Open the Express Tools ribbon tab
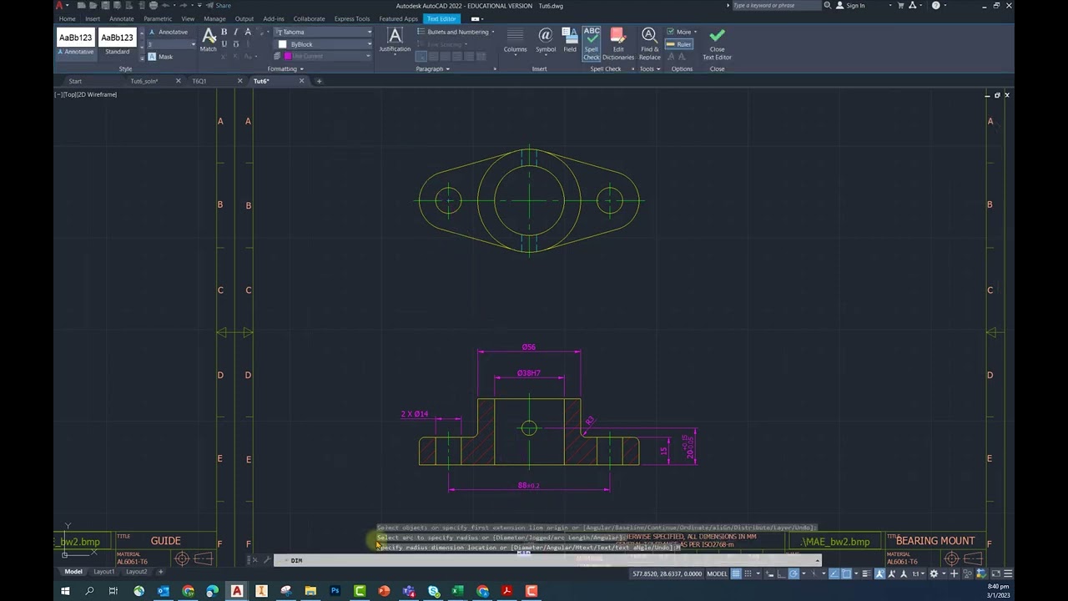The height and width of the screenshot is (601, 1068). click(352, 18)
